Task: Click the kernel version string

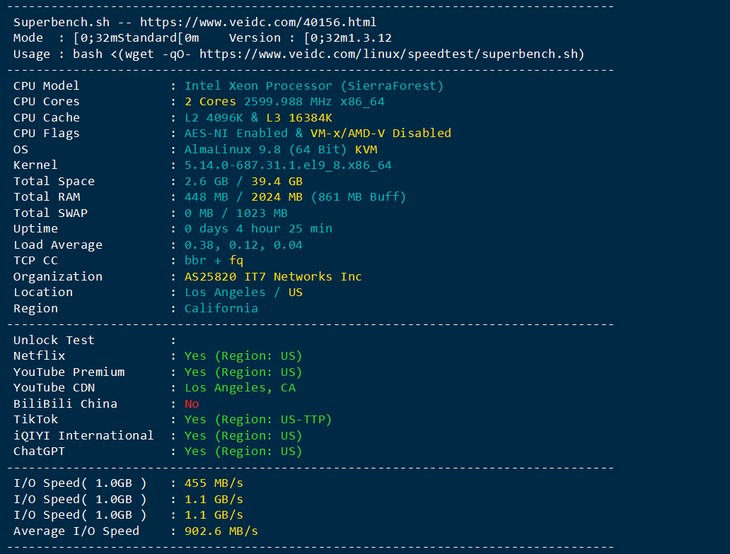Action: coord(288,165)
